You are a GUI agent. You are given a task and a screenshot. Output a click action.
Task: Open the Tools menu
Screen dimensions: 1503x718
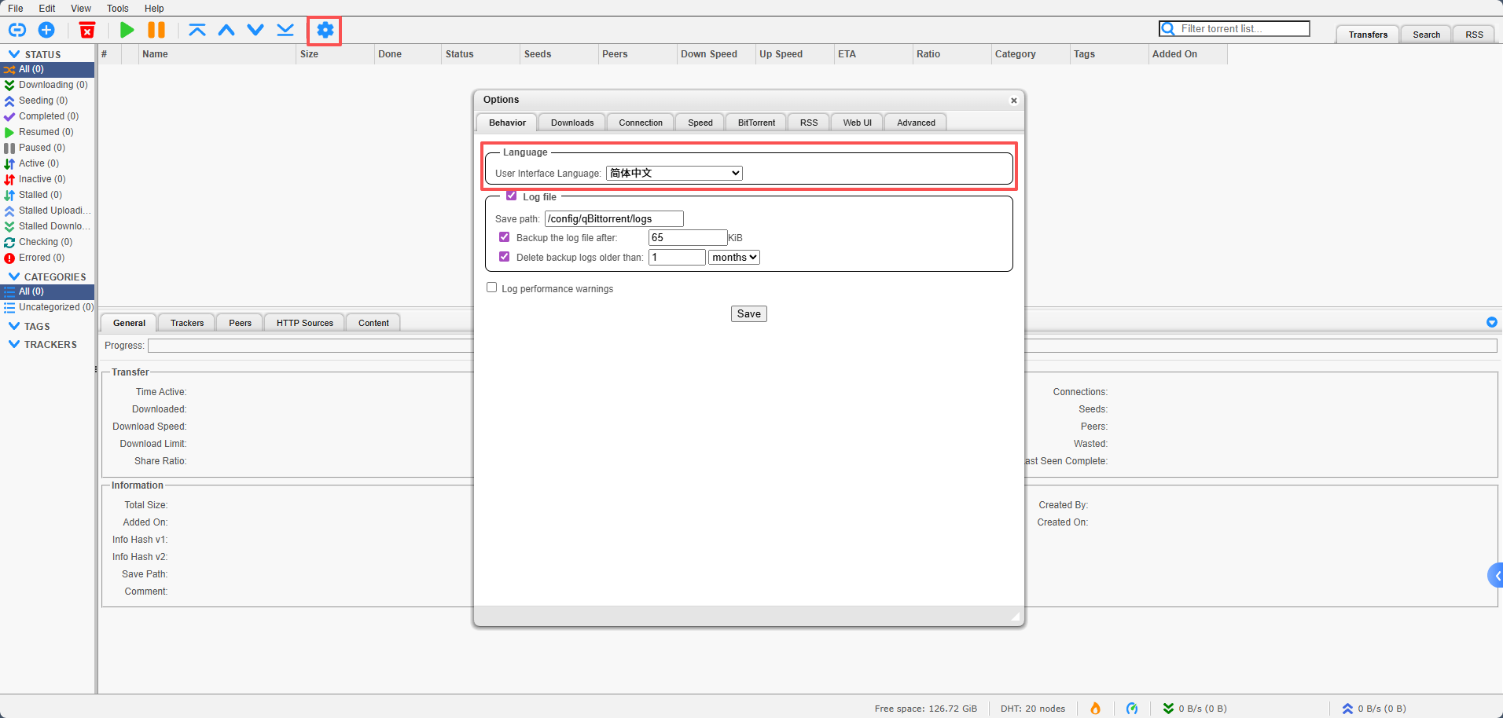pyautogui.click(x=117, y=8)
